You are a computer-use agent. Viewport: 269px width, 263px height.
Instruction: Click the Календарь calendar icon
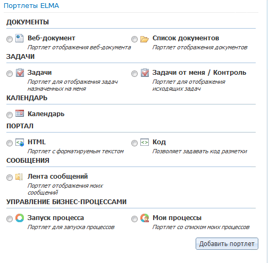20,113
